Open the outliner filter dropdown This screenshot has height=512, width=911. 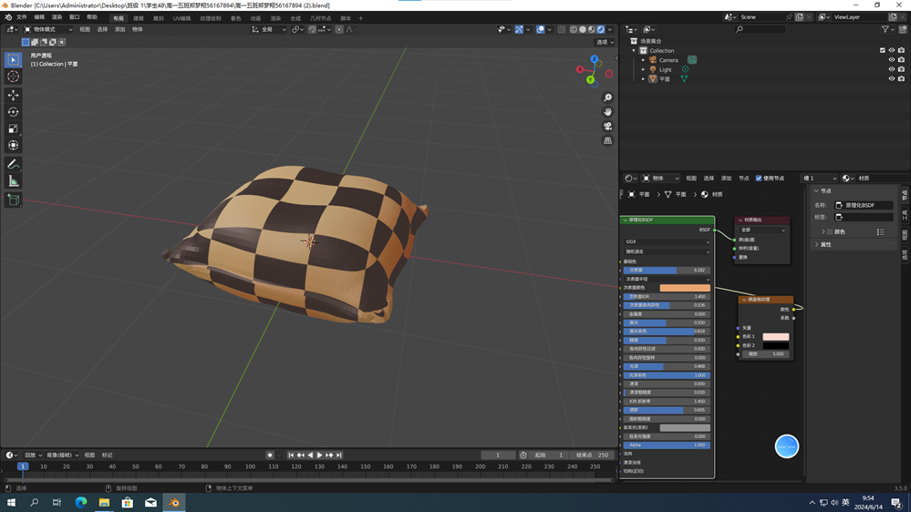pos(887,29)
